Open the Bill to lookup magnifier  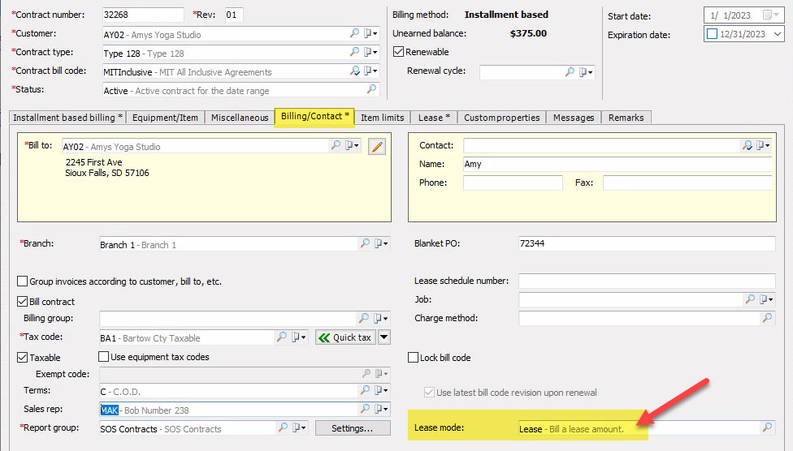pyautogui.click(x=336, y=145)
